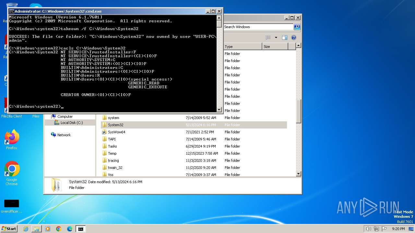Maximize the cmd.exe window
Viewport: 415px width, 233px height.
pos(213,11)
